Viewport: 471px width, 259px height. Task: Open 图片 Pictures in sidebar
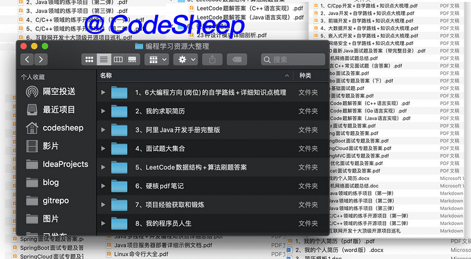[57, 219]
